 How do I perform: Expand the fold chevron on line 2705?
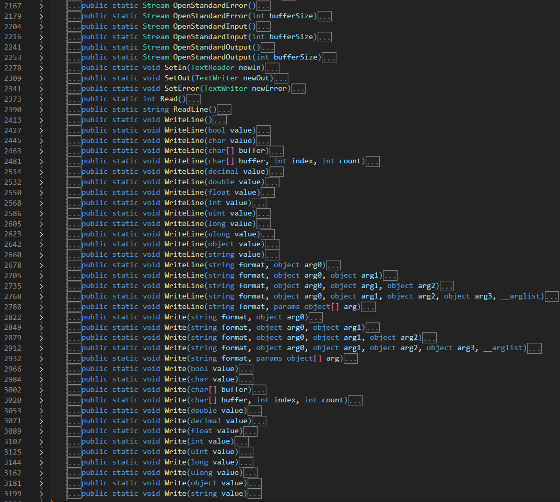[41, 276]
